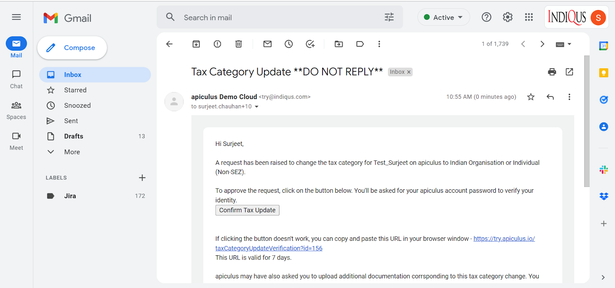615x288 pixels.
Task: Open the Slack add-on
Action: (603, 169)
